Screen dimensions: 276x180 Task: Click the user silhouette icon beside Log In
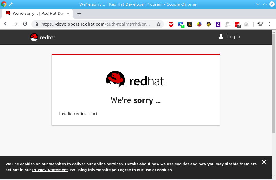pos(221,37)
